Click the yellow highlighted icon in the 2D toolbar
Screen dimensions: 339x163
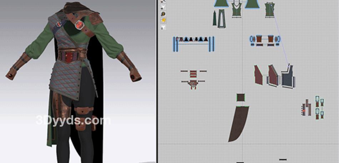pyautogui.click(x=164, y=20)
